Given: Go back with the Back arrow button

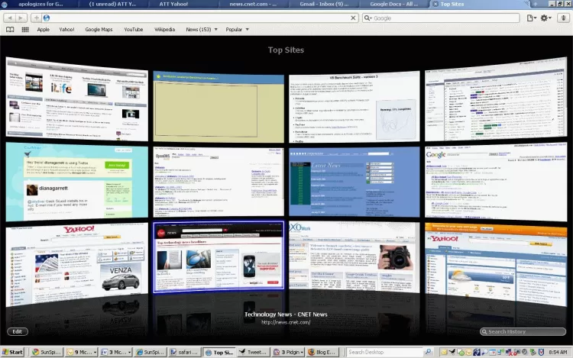Looking at the screenshot, I should coord(10,18).
